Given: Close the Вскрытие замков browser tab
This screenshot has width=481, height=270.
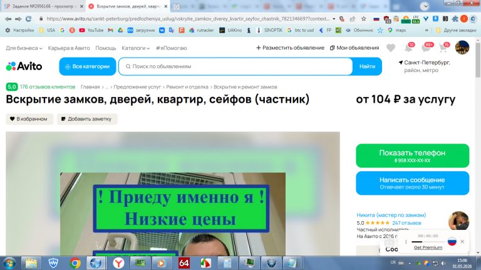Looking at the screenshot, I should click(x=165, y=6).
